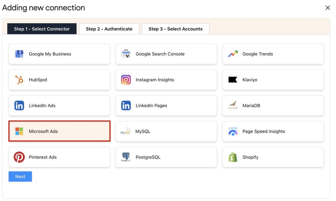Click the MariaDB seal icon
336x201 pixels.
point(233,105)
